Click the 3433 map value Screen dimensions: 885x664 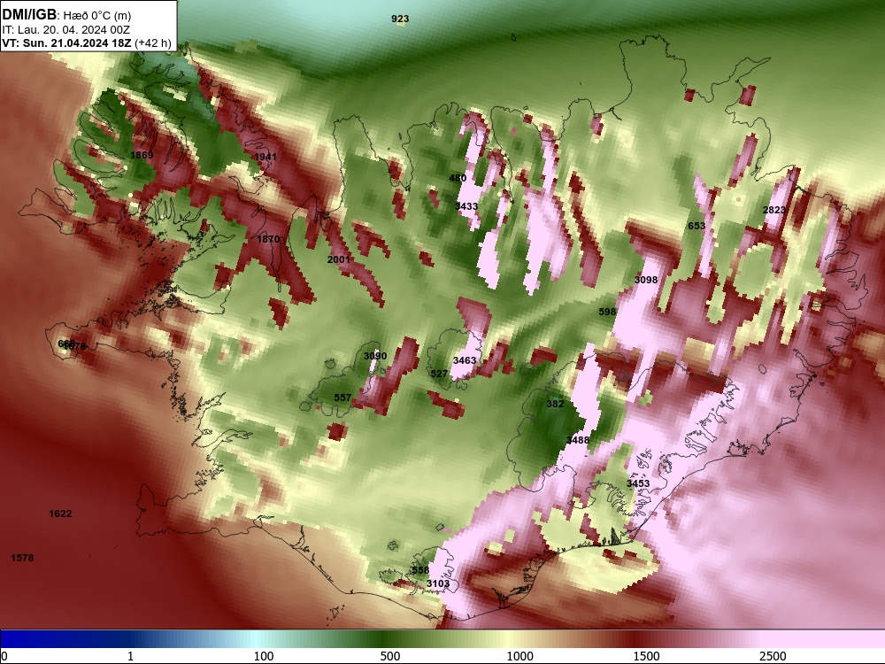(466, 206)
